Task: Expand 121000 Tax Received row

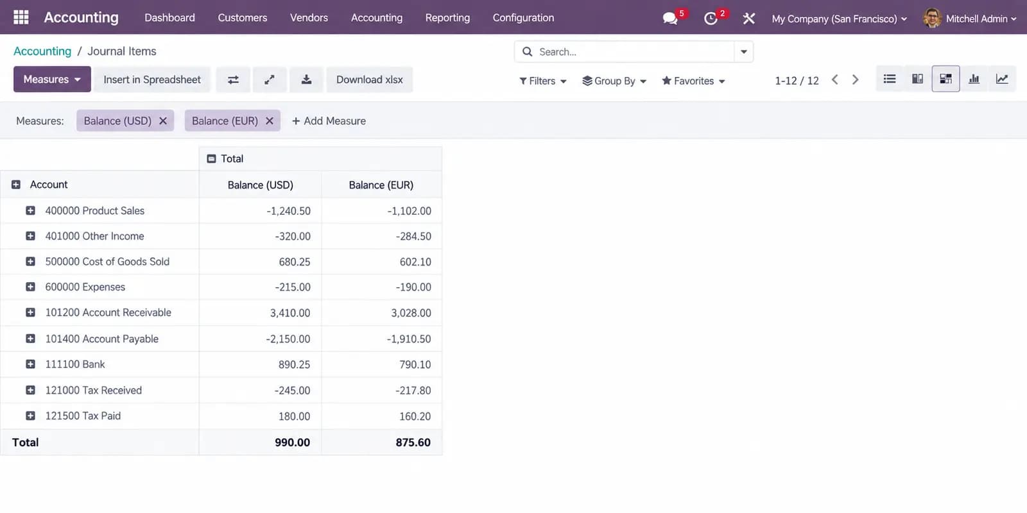Action: pyautogui.click(x=30, y=390)
